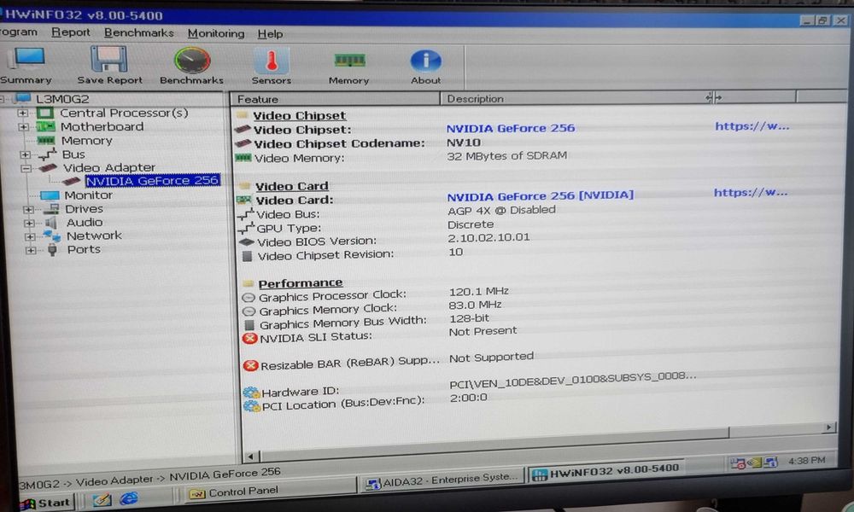Click the PCI Location gear icon
854x512 pixels.
click(x=252, y=406)
